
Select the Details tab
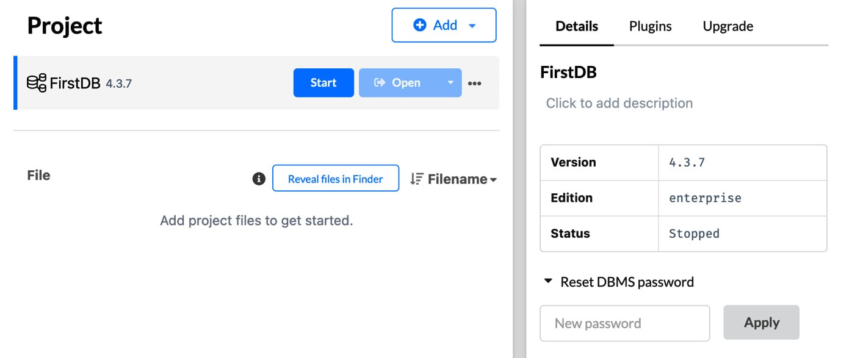pyautogui.click(x=577, y=26)
